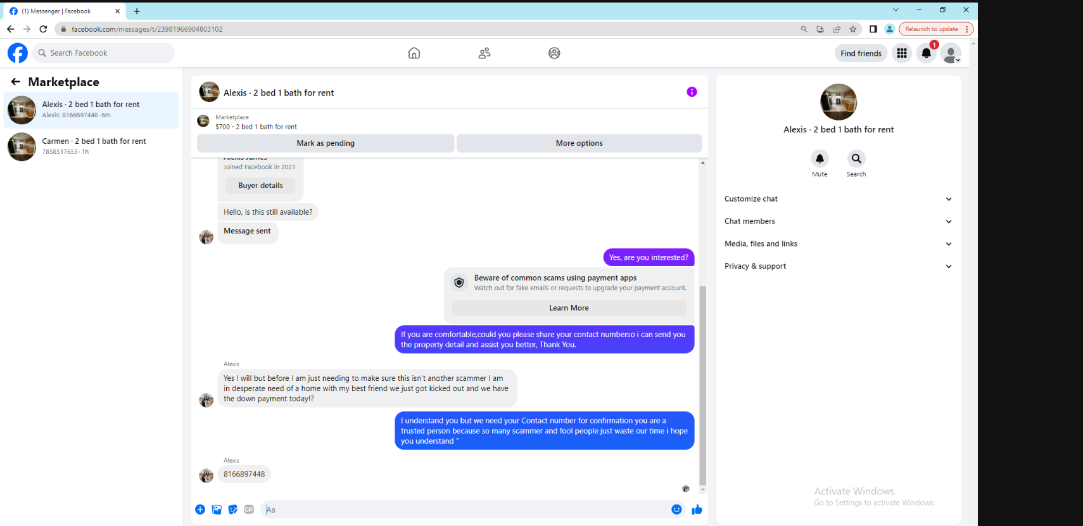The image size is (1083, 526).
Task: Open the $700 listing thumbnail in the header
Action: point(203,121)
